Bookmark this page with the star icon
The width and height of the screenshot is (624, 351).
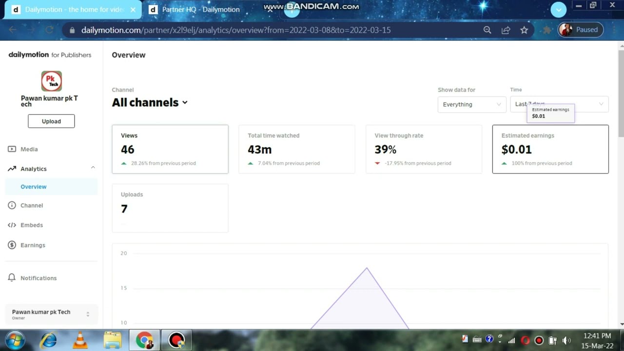pyautogui.click(x=524, y=30)
